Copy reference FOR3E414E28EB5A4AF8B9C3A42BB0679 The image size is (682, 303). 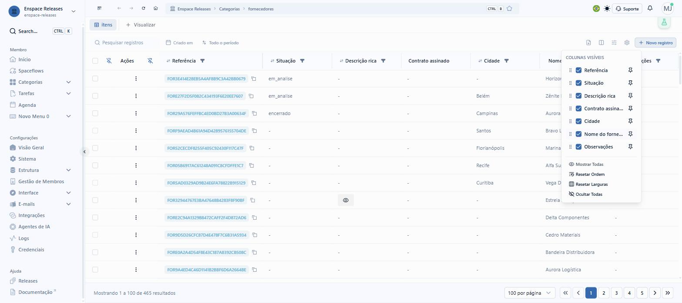(x=254, y=79)
